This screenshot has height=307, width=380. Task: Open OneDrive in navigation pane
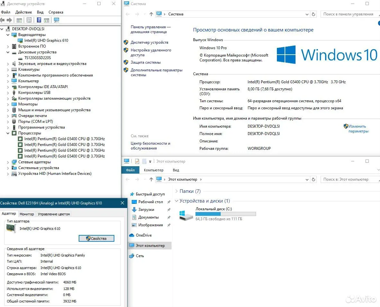coord(141,235)
